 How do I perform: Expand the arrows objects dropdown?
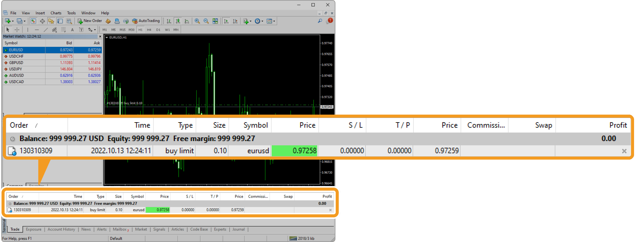point(95,30)
